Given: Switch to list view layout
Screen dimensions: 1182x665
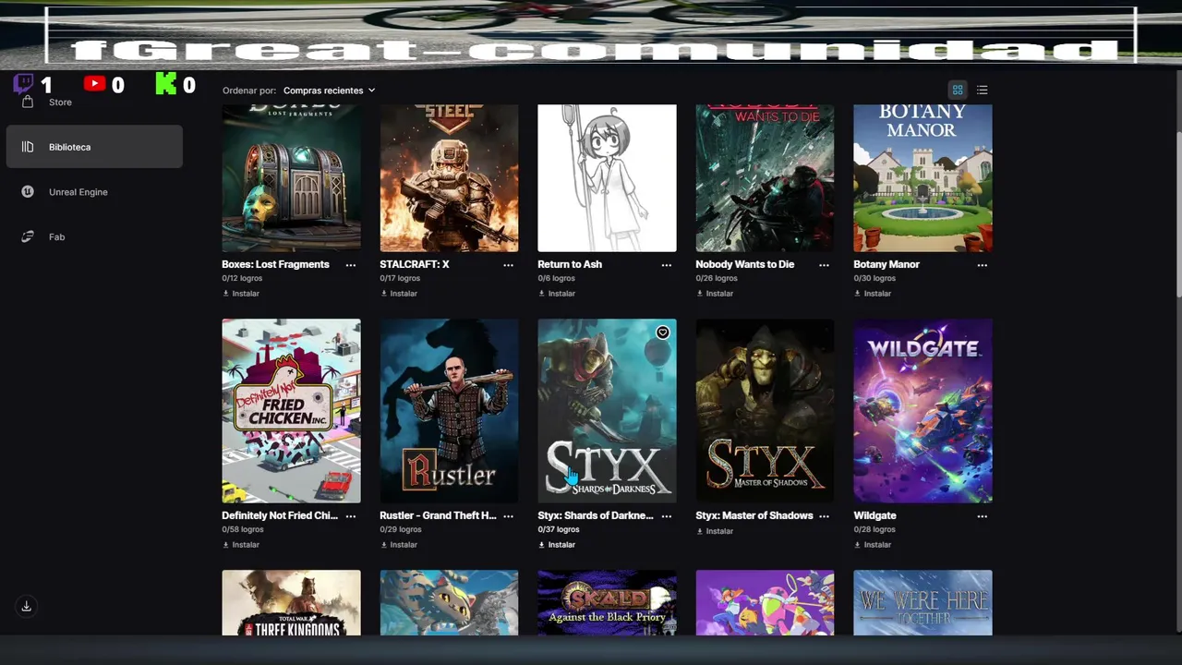Looking at the screenshot, I should point(982,90).
